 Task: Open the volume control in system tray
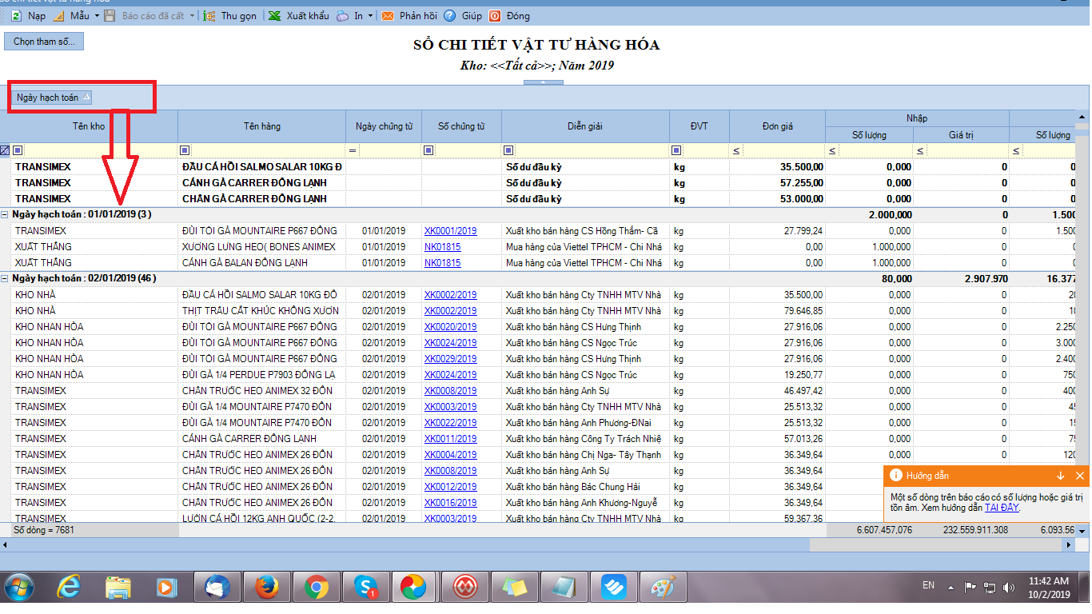(x=1010, y=588)
